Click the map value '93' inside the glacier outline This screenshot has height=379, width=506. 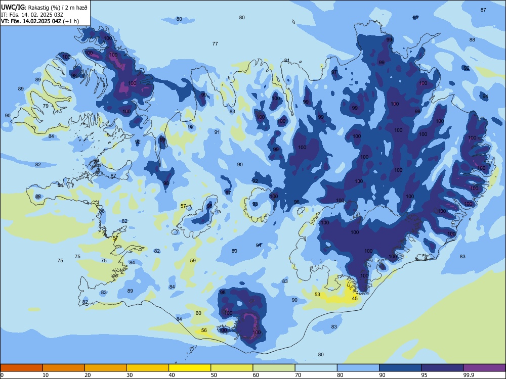coord(255,204)
